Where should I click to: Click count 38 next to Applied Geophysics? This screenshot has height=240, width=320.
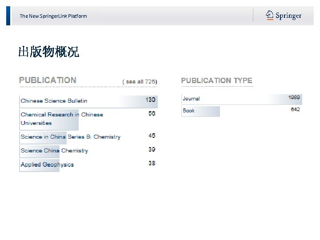152,163
